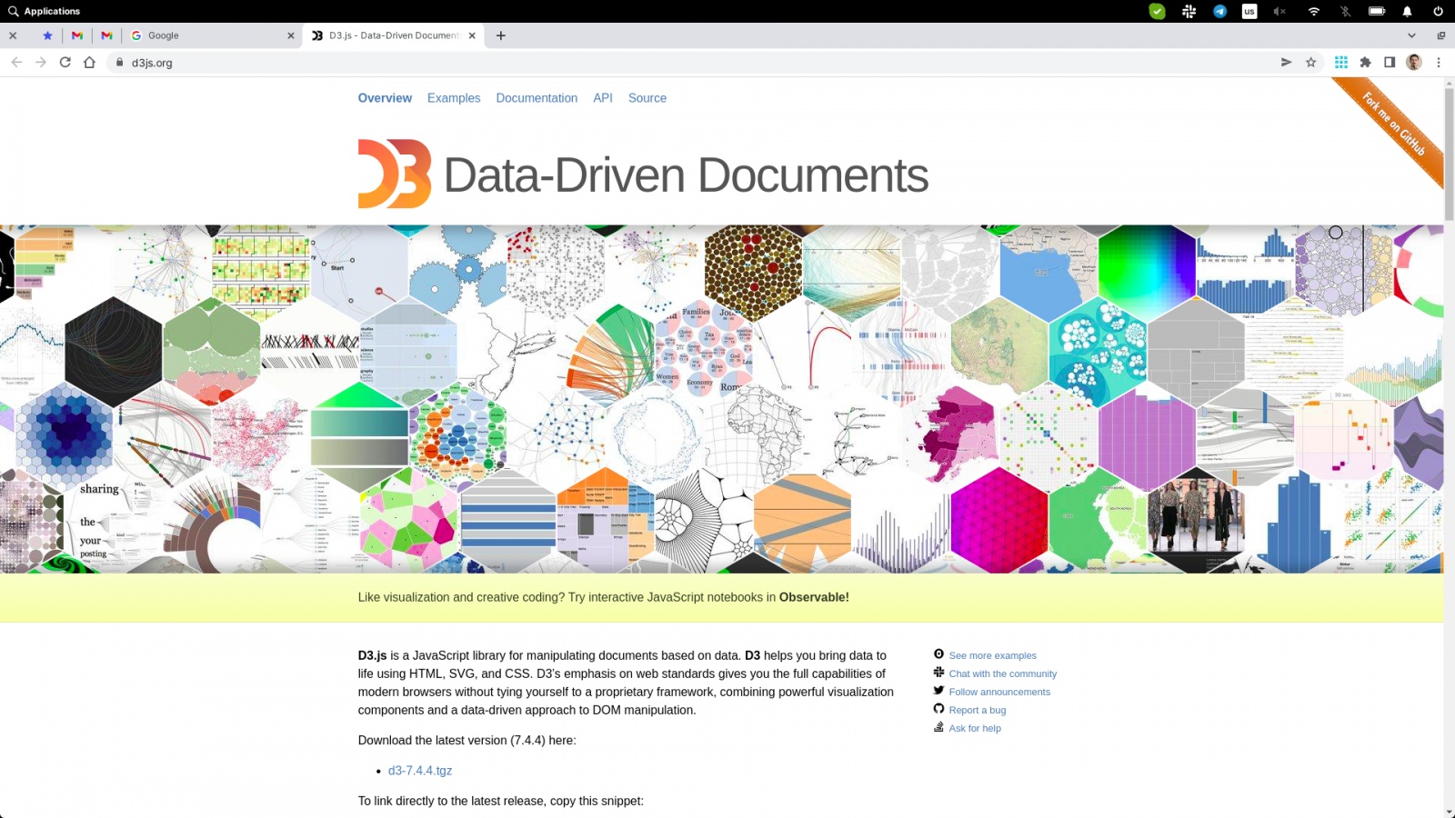Viewport: 1455px width, 818px height.
Task: Close the Google tab
Action: [290, 35]
